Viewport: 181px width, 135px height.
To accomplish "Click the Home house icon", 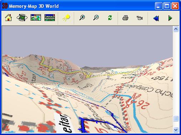I will (9, 18).
